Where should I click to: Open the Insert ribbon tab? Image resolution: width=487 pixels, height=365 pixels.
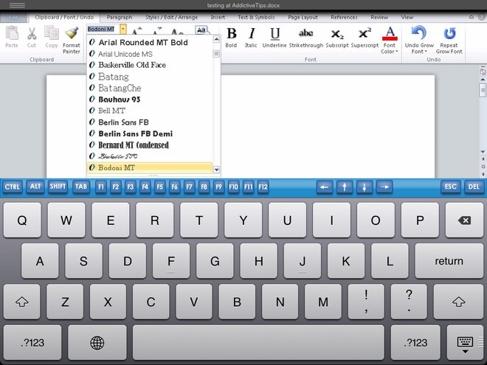click(x=218, y=16)
